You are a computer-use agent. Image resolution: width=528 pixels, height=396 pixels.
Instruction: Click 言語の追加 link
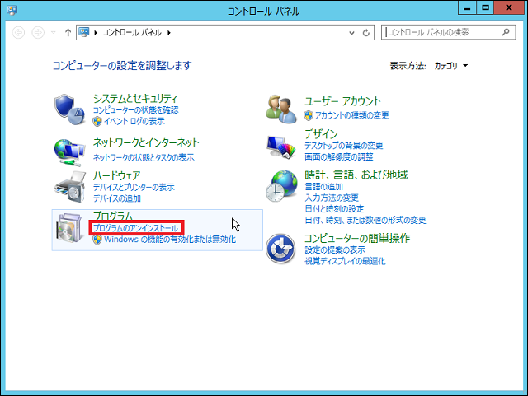pyautogui.click(x=323, y=186)
